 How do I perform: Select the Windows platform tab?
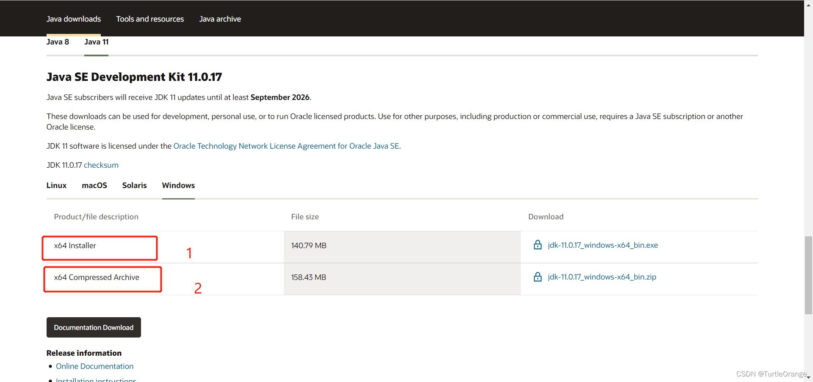click(178, 185)
